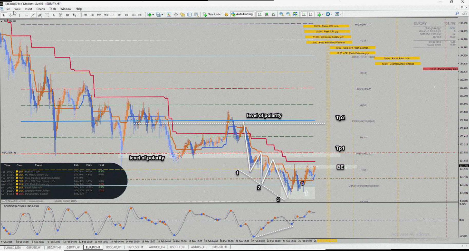Open the Charts menu

[x=41, y=9]
